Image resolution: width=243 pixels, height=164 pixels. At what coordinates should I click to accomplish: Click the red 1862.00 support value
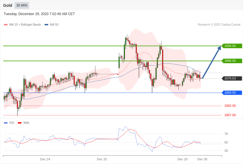tap(230, 106)
